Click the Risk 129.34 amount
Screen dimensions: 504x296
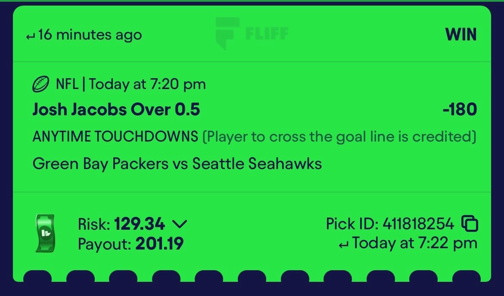[x=139, y=224]
